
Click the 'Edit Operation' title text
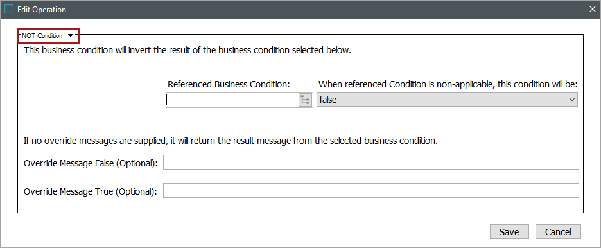(42, 10)
